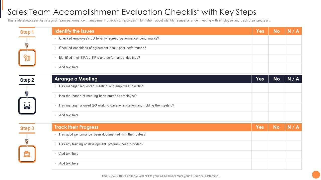
Task: Click 'Add text here' under Identify the Issues
Action: [69, 67]
